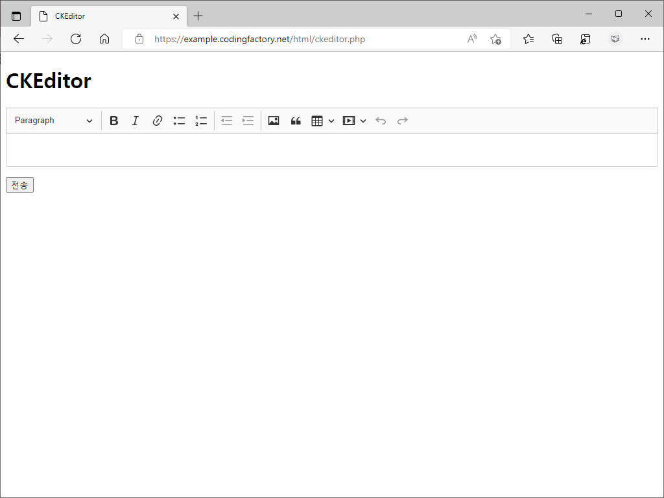The width and height of the screenshot is (664, 498).
Task: Maximize the browser window
Action: pos(618,14)
